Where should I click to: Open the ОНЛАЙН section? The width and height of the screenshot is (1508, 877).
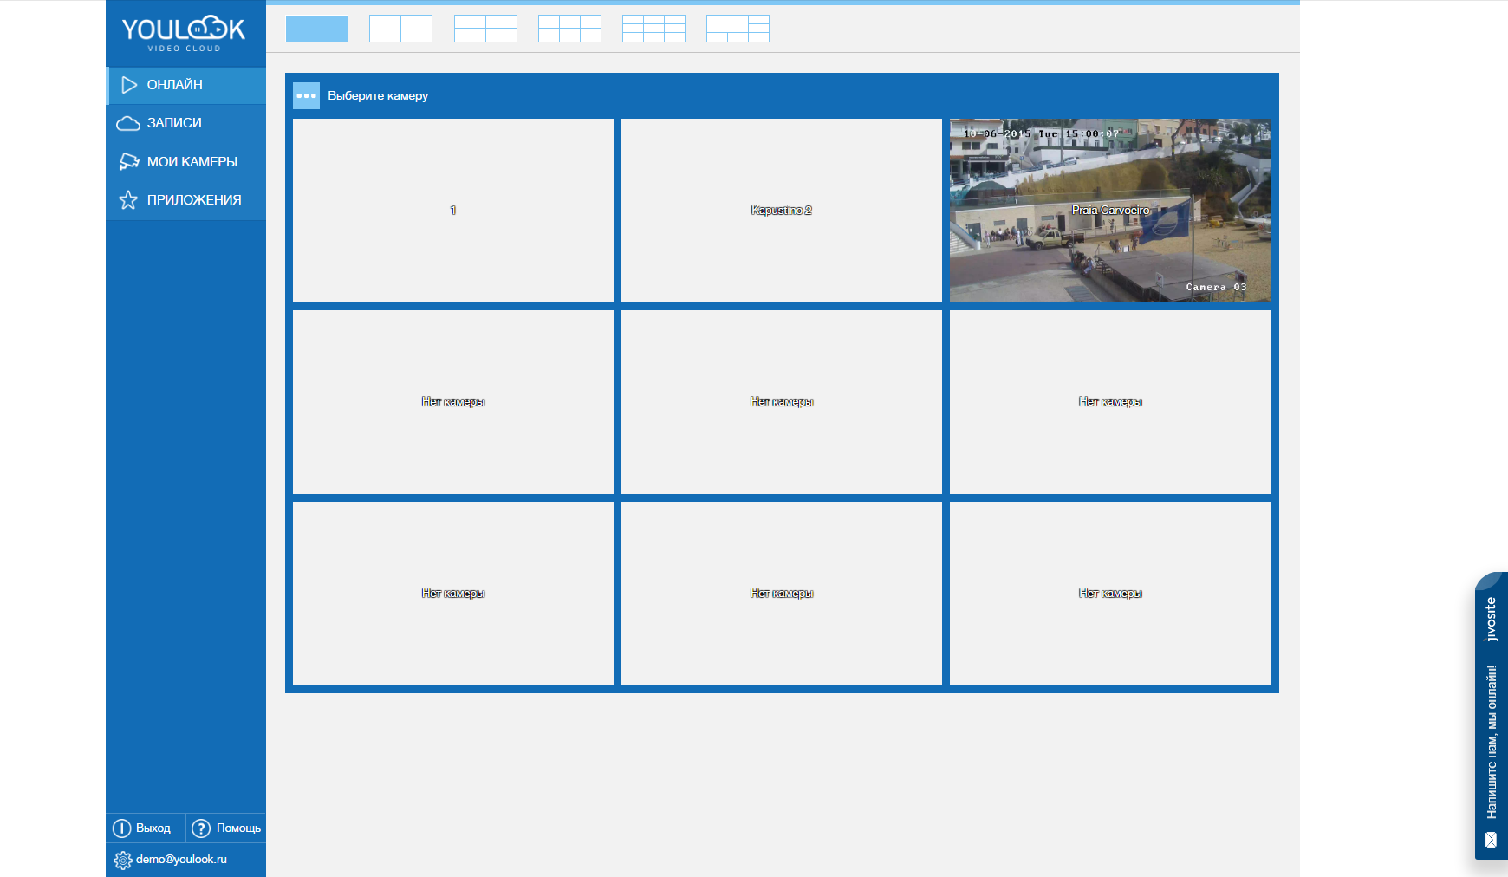pyautogui.click(x=185, y=85)
